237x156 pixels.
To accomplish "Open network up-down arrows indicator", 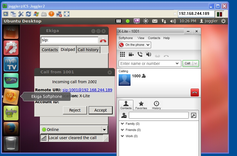I will coord(164,21).
